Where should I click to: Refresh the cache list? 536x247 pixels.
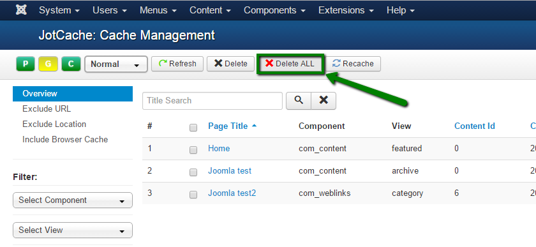tap(177, 64)
